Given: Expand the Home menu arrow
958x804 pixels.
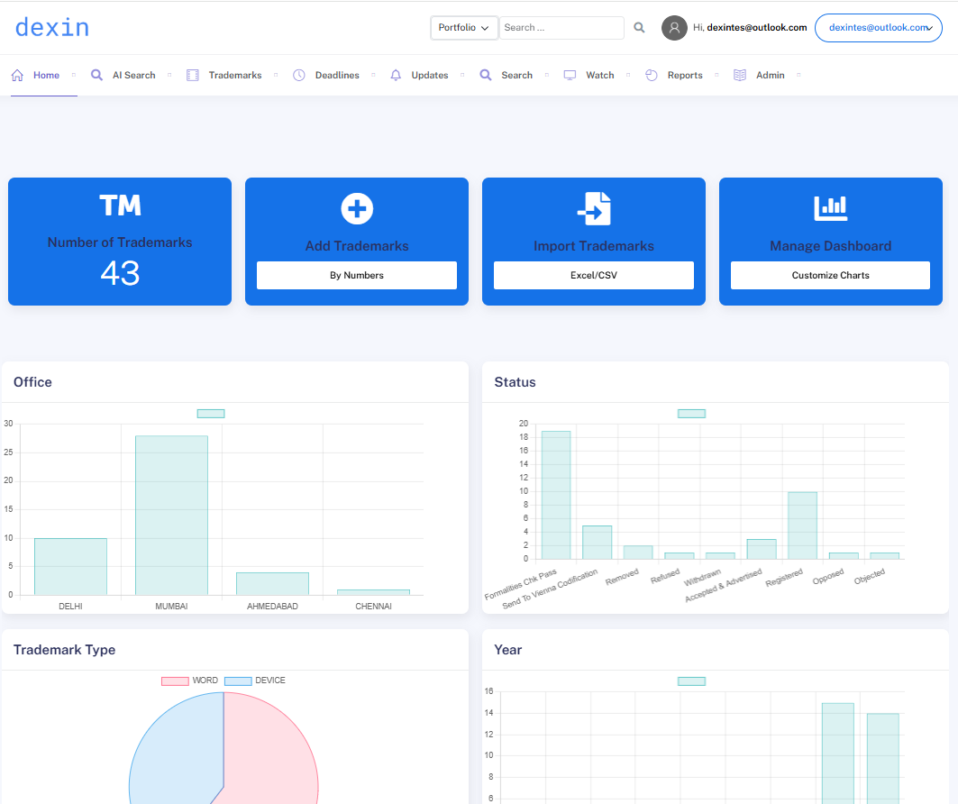Looking at the screenshot, I should tap(74, 75).
